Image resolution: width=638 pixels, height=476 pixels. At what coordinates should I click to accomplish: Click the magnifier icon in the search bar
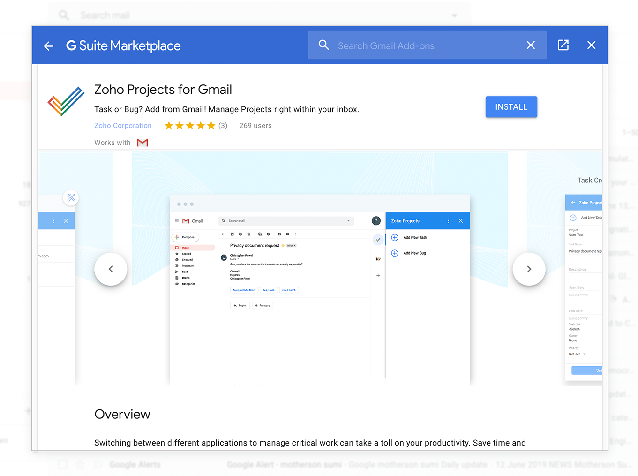(323, 45)
